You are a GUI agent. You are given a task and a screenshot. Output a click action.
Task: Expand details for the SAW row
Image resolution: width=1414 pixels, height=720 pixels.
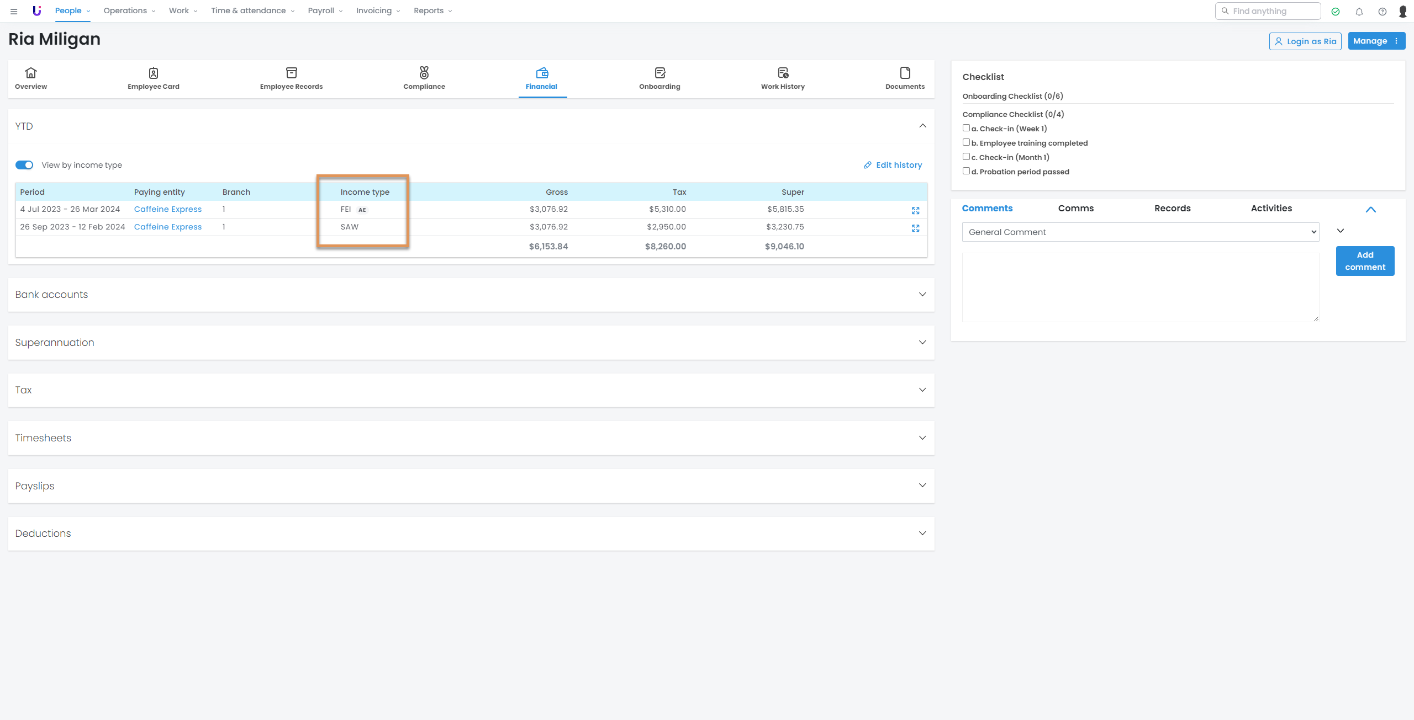tap(915, 228)
